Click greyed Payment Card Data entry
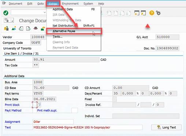This screenshot has width=186, height=136. 74,48
